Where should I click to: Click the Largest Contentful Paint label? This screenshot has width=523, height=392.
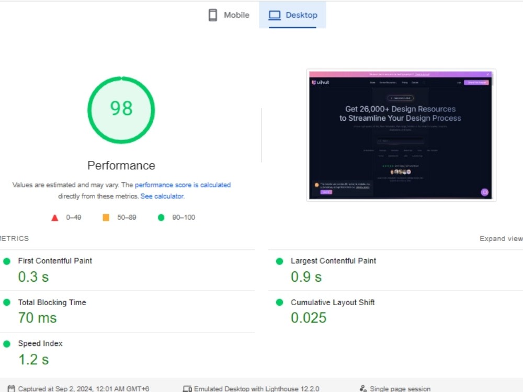pyautogui.click(x=333, y=261)
